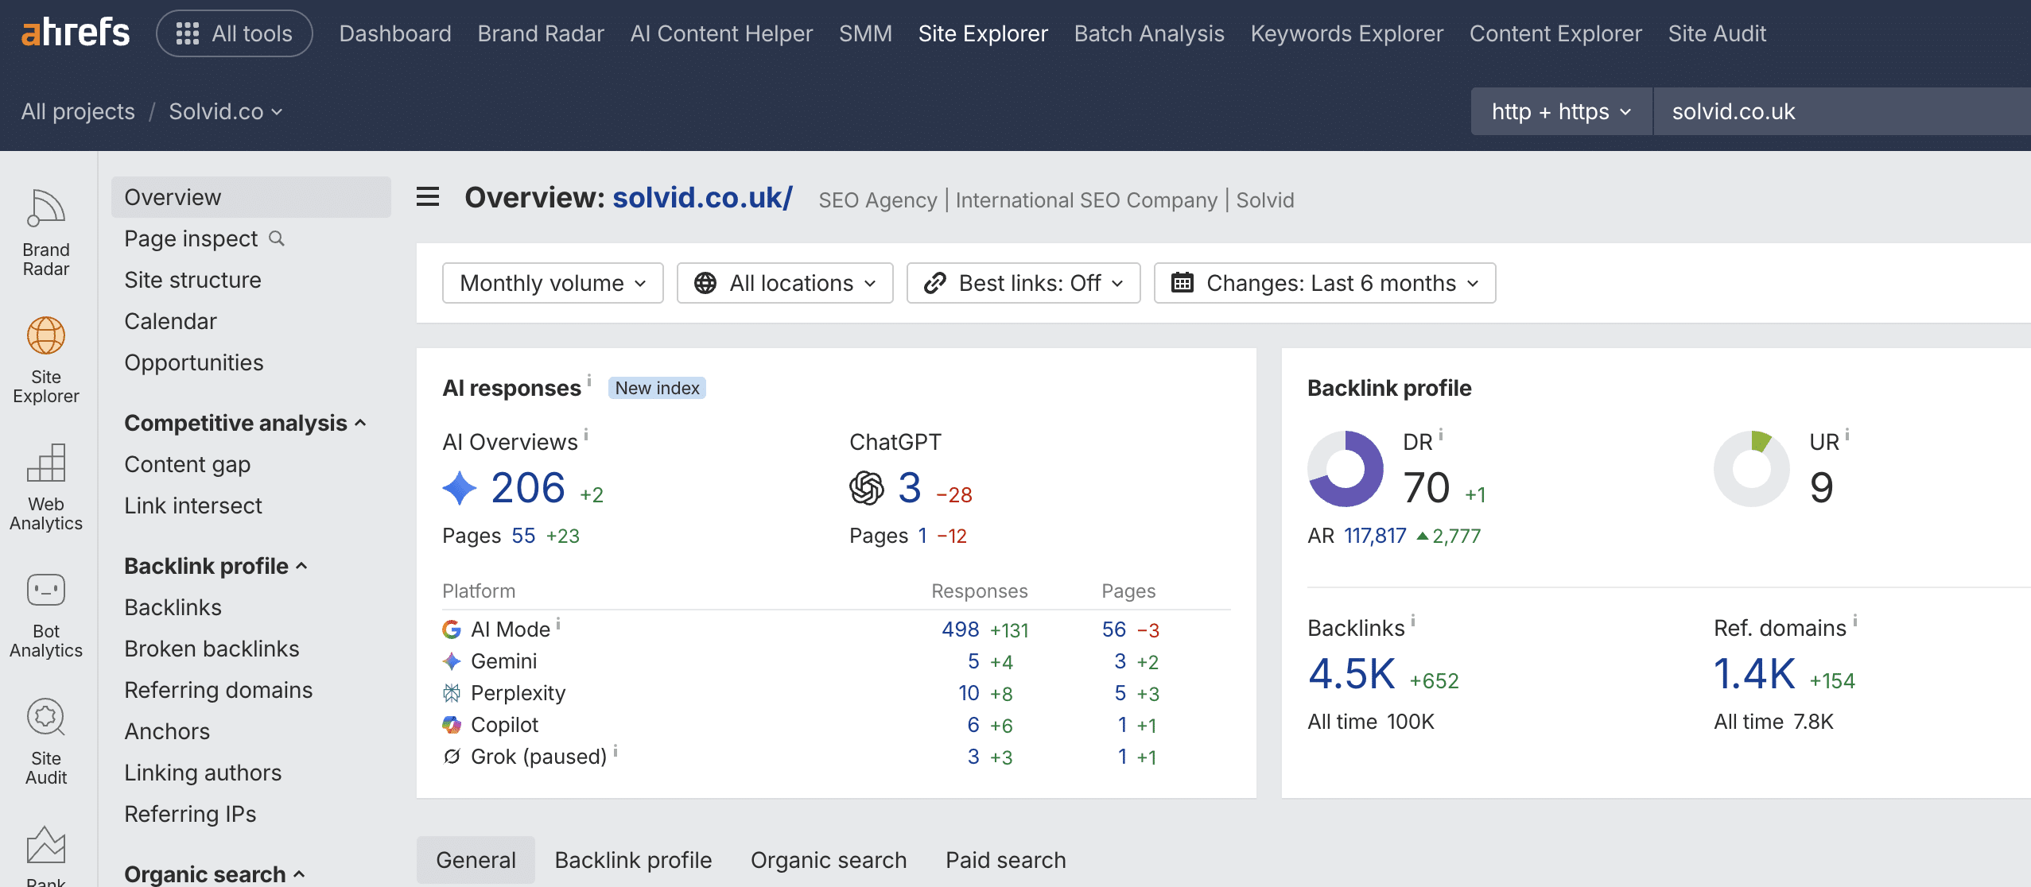Open the Monthly volume dropdown
The width and height of the screenshot is (2031, 887).
(553, 283)
